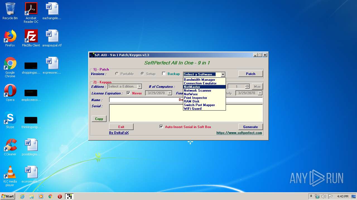Open Windows Media Player in taskbar
Viewport: 357px width, 200px height.
pos(41,196)
